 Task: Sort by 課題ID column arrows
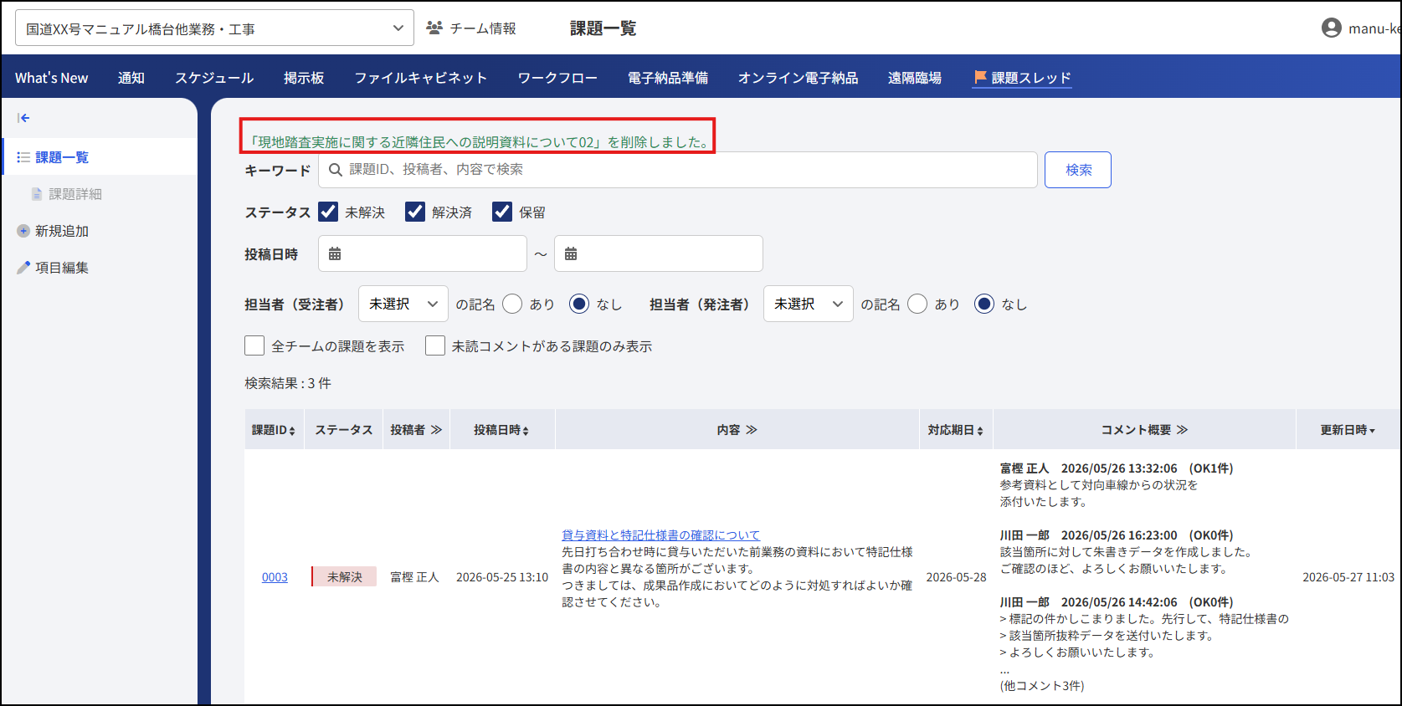292,430
